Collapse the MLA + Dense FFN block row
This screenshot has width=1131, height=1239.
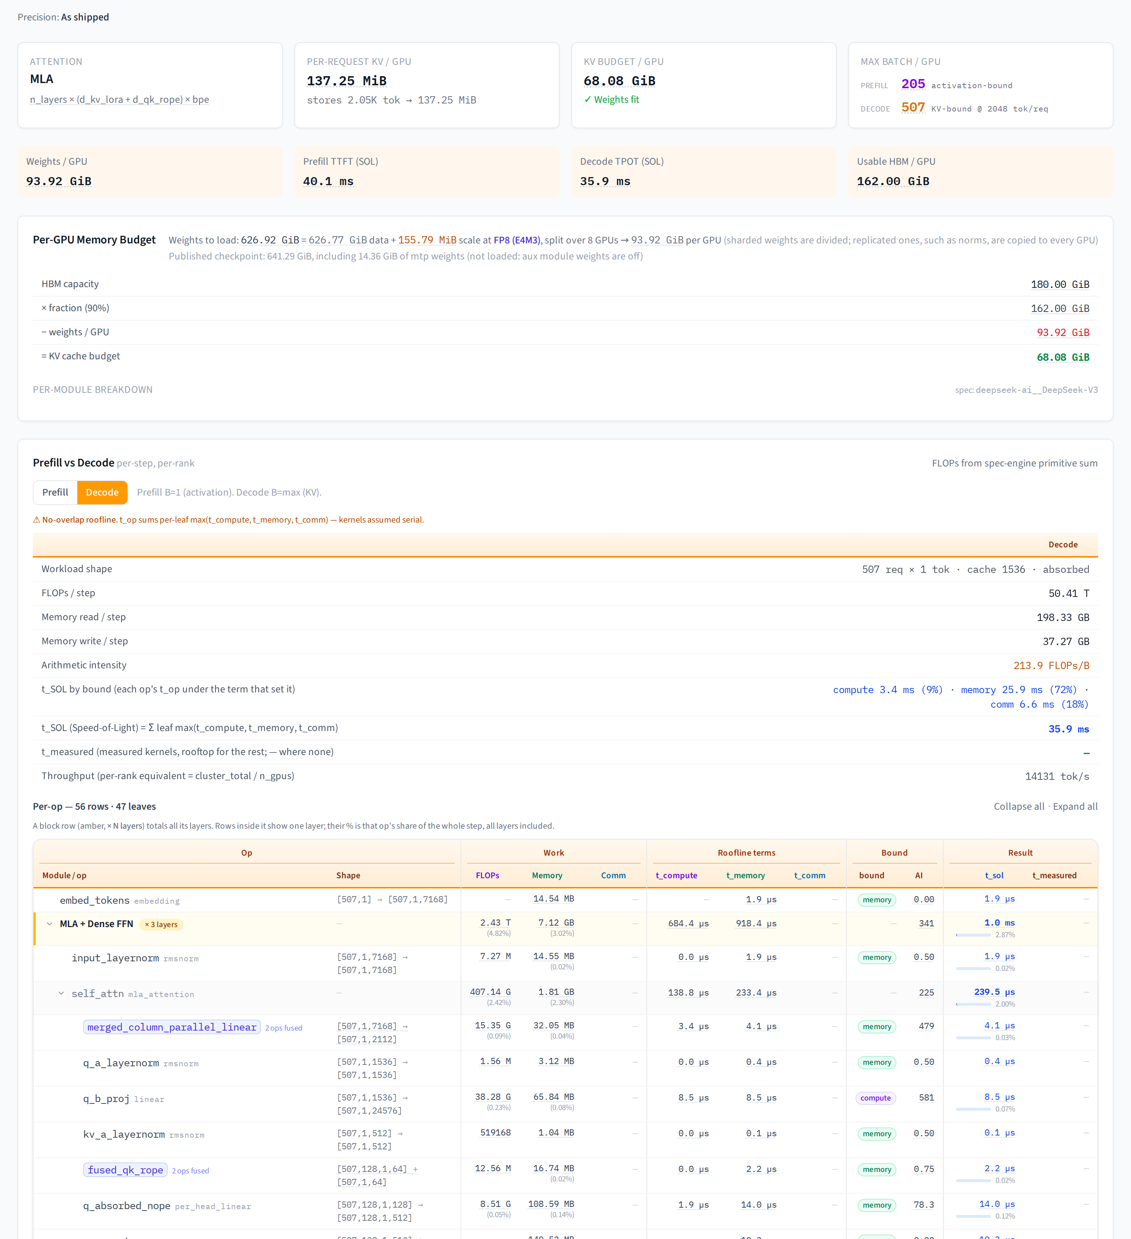50,924
